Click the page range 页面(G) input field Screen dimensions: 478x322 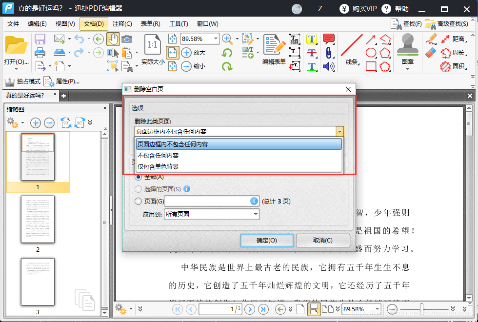click(x=212, y=201)
